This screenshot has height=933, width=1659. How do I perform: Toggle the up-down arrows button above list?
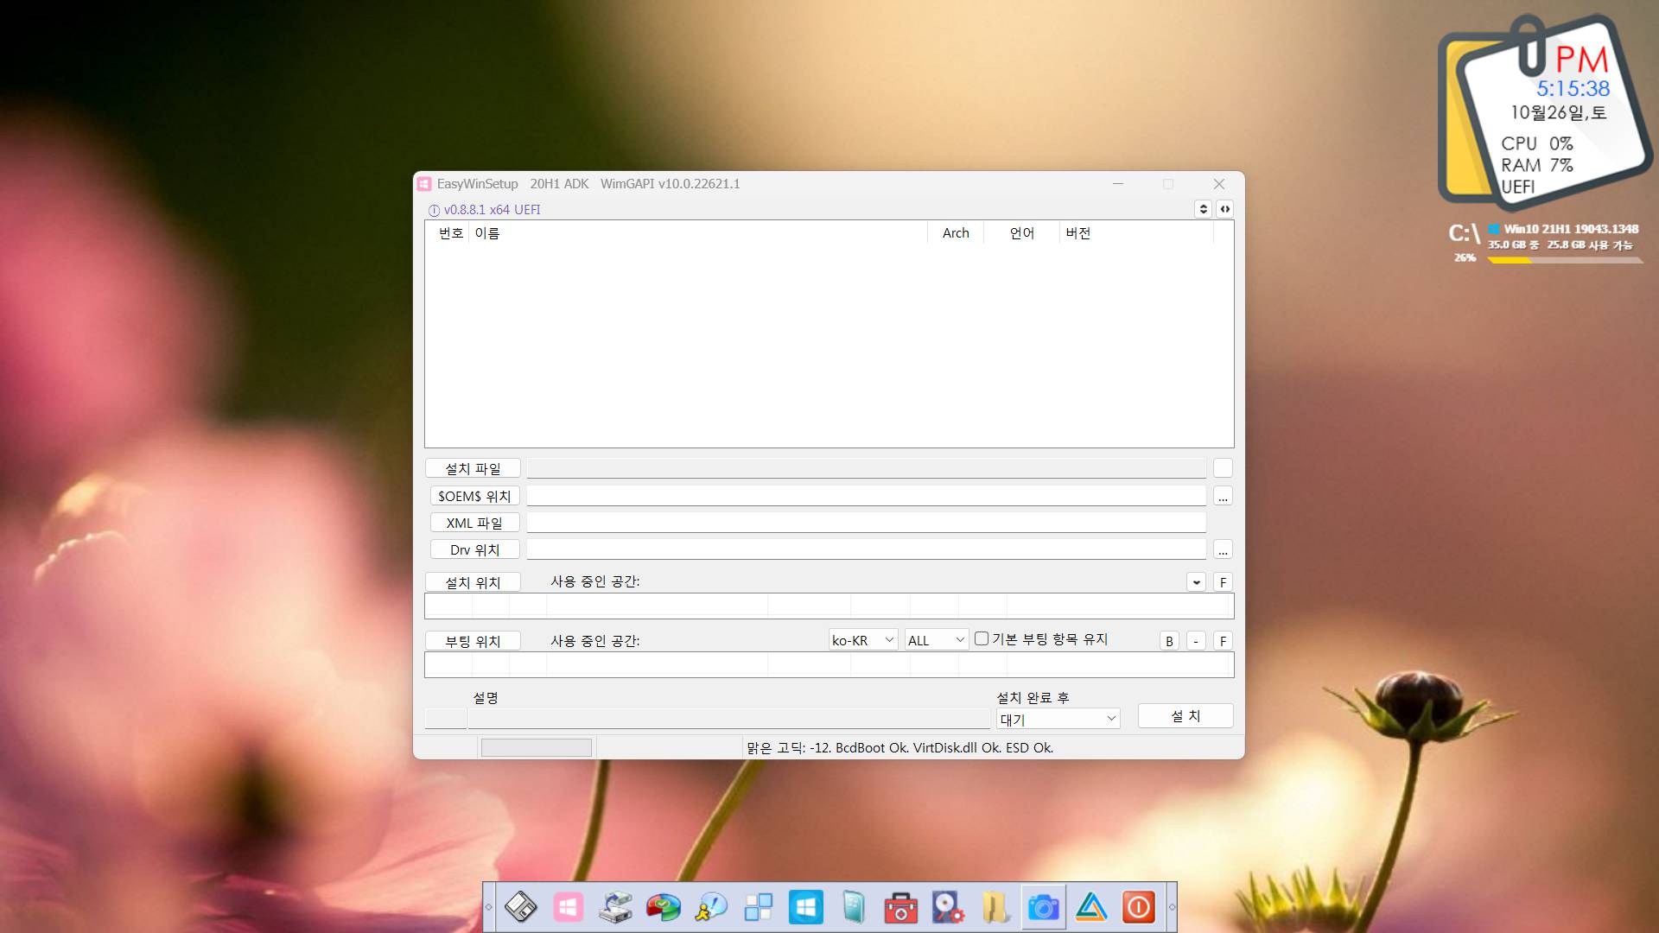pos(1203,209)
